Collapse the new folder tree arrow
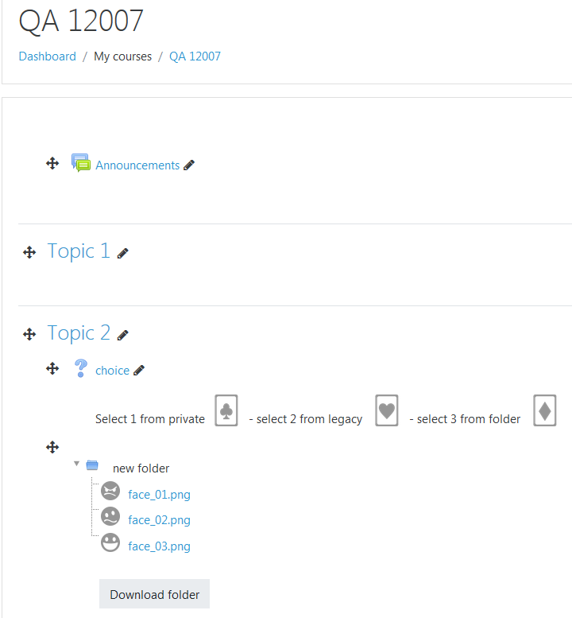 click(x=77, y=464)
